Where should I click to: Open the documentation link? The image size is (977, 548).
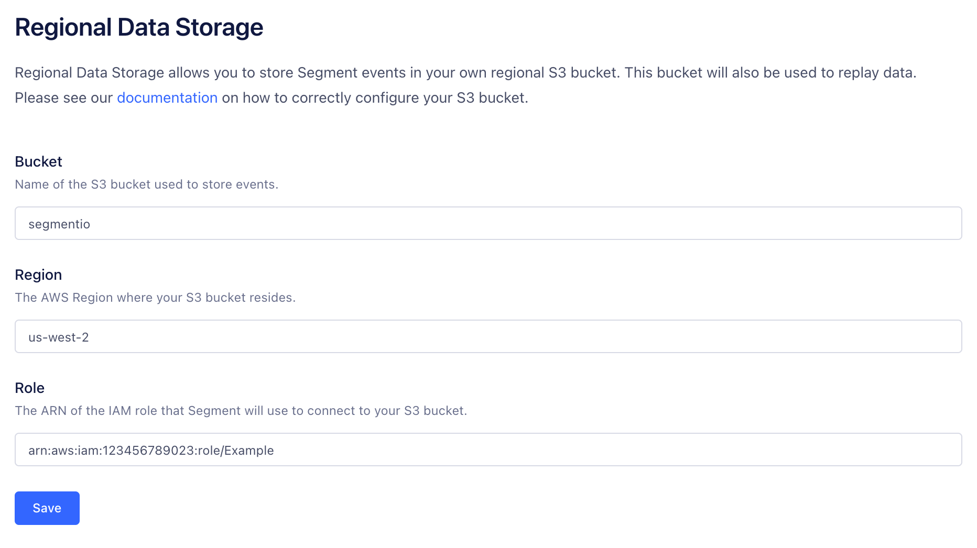pos(167,98)
